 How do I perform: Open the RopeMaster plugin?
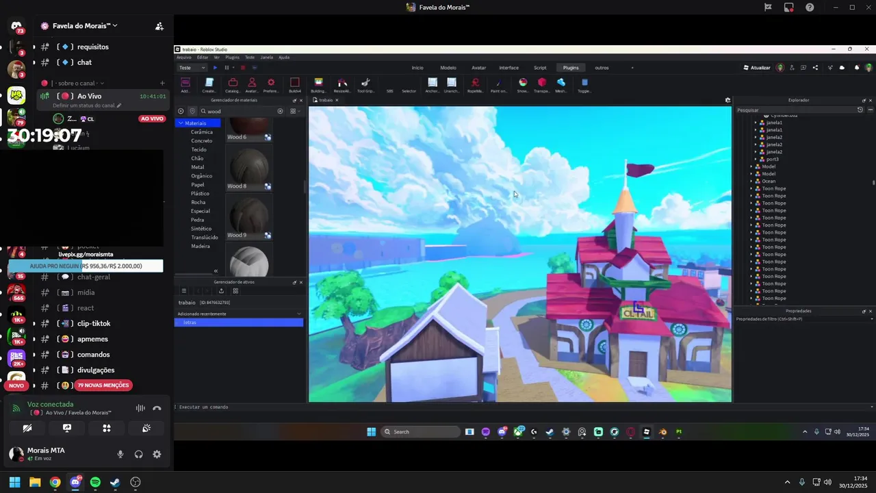(x=475, y=85)
